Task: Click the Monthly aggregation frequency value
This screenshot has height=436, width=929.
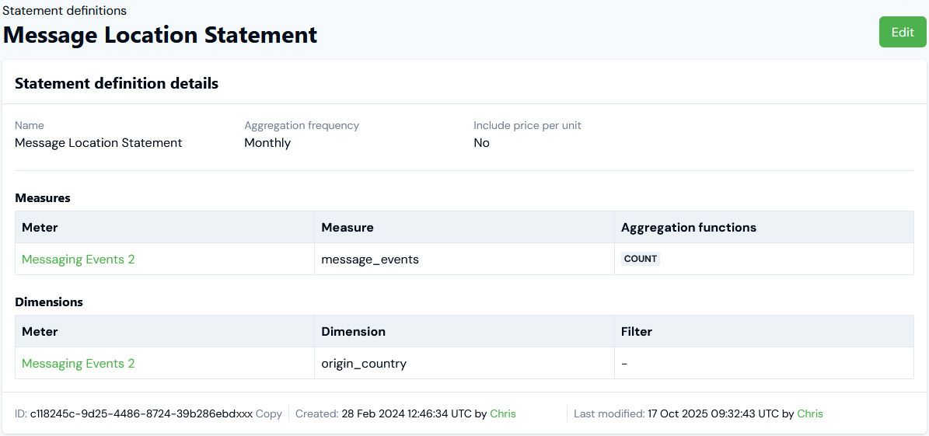Action: (267, 143)
